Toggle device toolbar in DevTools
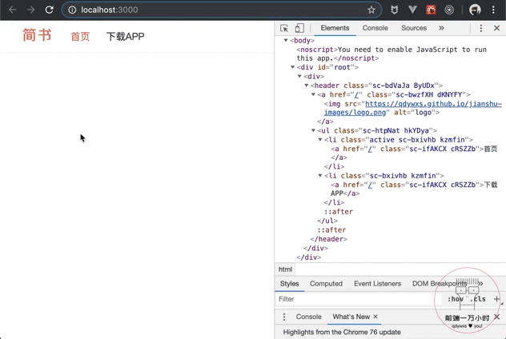This screenshot has width=506, height=339. (x=299, y=28)
